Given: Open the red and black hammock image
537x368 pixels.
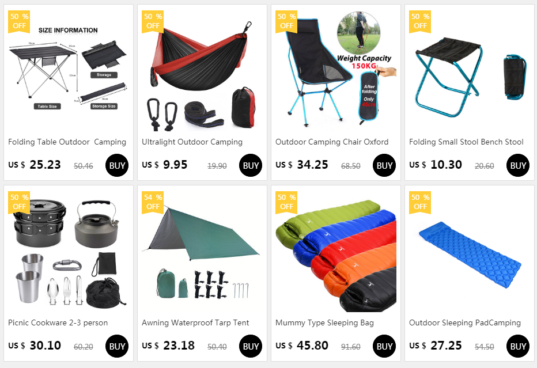Looking at the screenshot, I should [202, 71].
